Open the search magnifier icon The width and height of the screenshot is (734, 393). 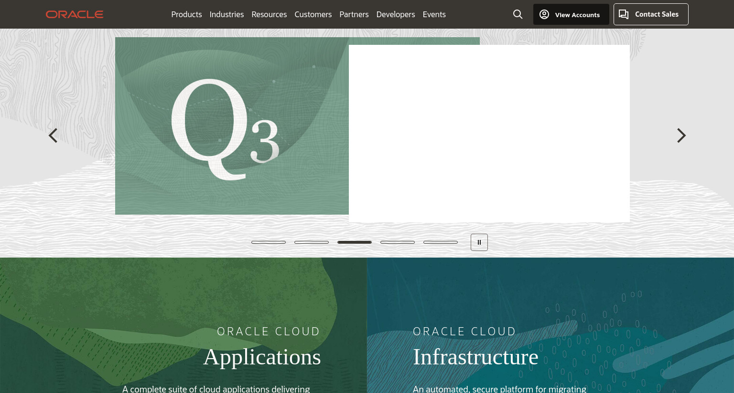[518, 14]
